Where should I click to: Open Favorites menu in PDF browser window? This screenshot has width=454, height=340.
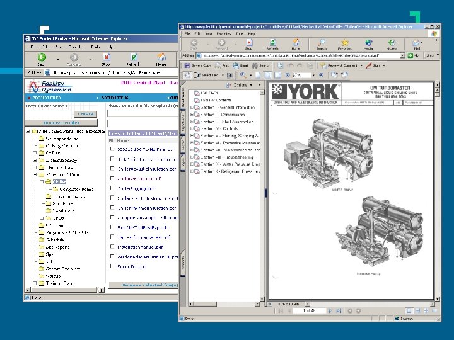click(223, 34)
